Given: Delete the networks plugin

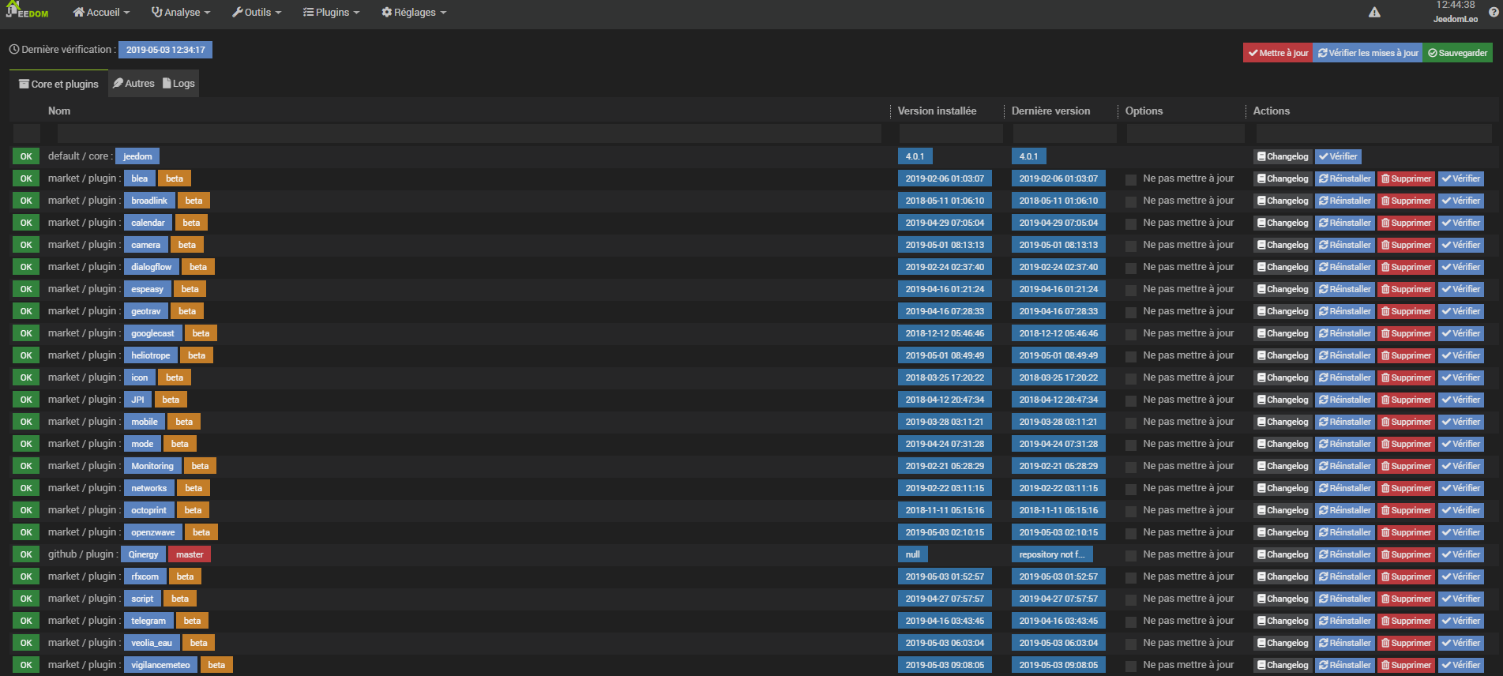Looking at the screenshot, I should click(x=1406, y=488).
